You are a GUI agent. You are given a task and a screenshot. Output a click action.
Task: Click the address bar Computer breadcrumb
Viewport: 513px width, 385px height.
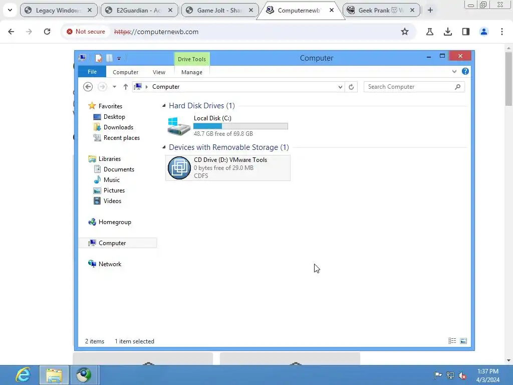(166, 87)
